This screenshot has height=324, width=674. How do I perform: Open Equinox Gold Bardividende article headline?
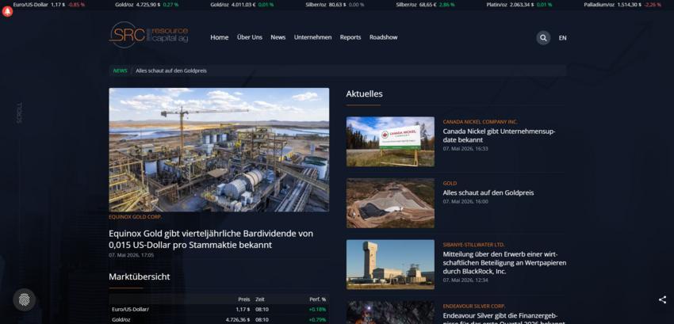coord(211,239)
